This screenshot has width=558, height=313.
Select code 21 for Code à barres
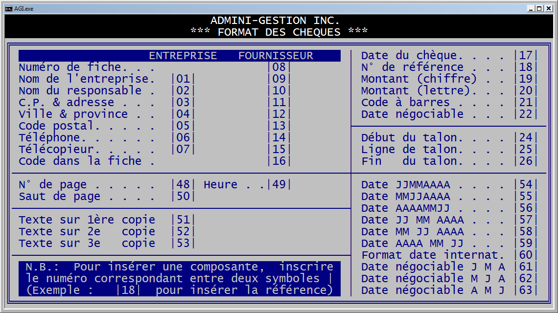pyautogui.click(x=526, y=103)
